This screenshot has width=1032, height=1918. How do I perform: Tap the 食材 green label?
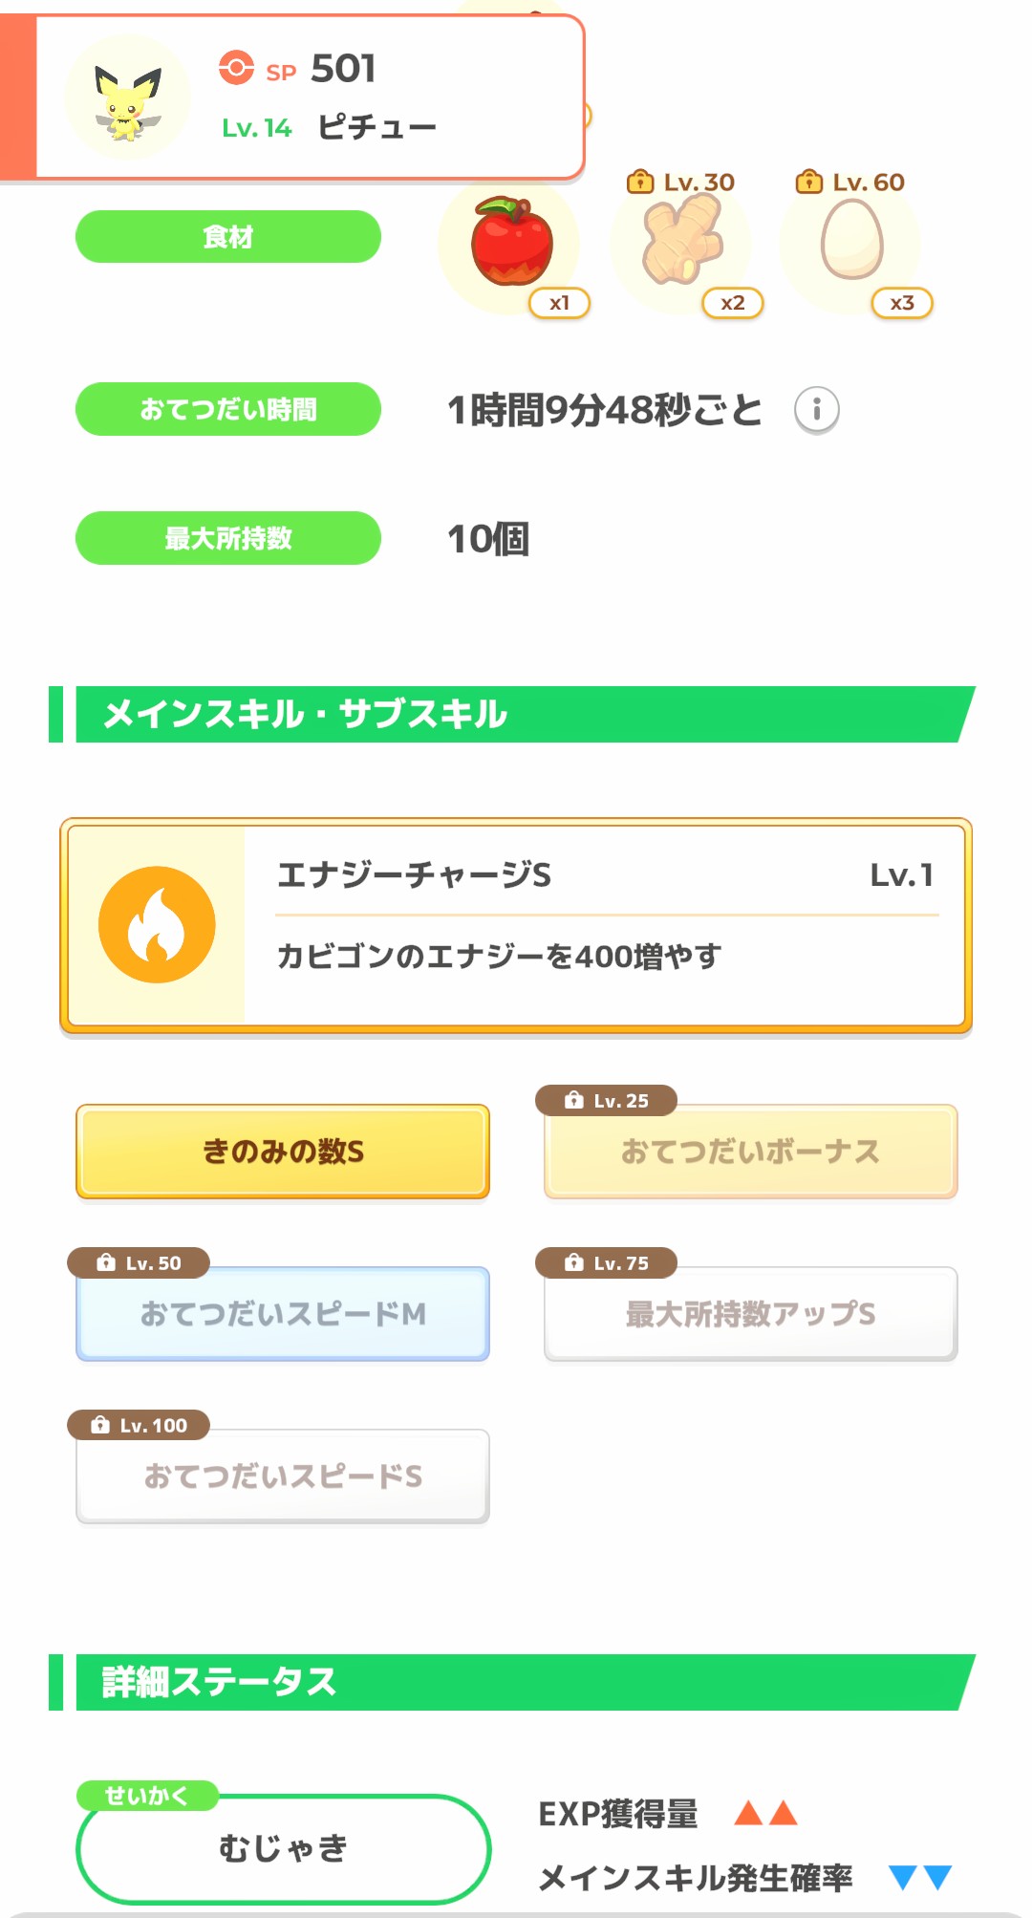[x=228, y=237]
